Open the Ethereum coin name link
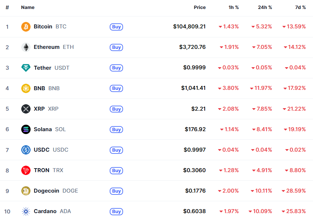 (46, 47)
